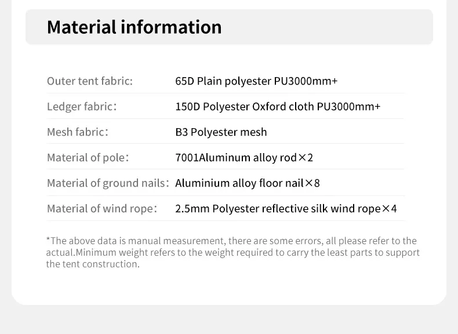Click the manual measurement disclaimer first line
Image resolution: width=458 pixels, height=334 pixels.
231,241
